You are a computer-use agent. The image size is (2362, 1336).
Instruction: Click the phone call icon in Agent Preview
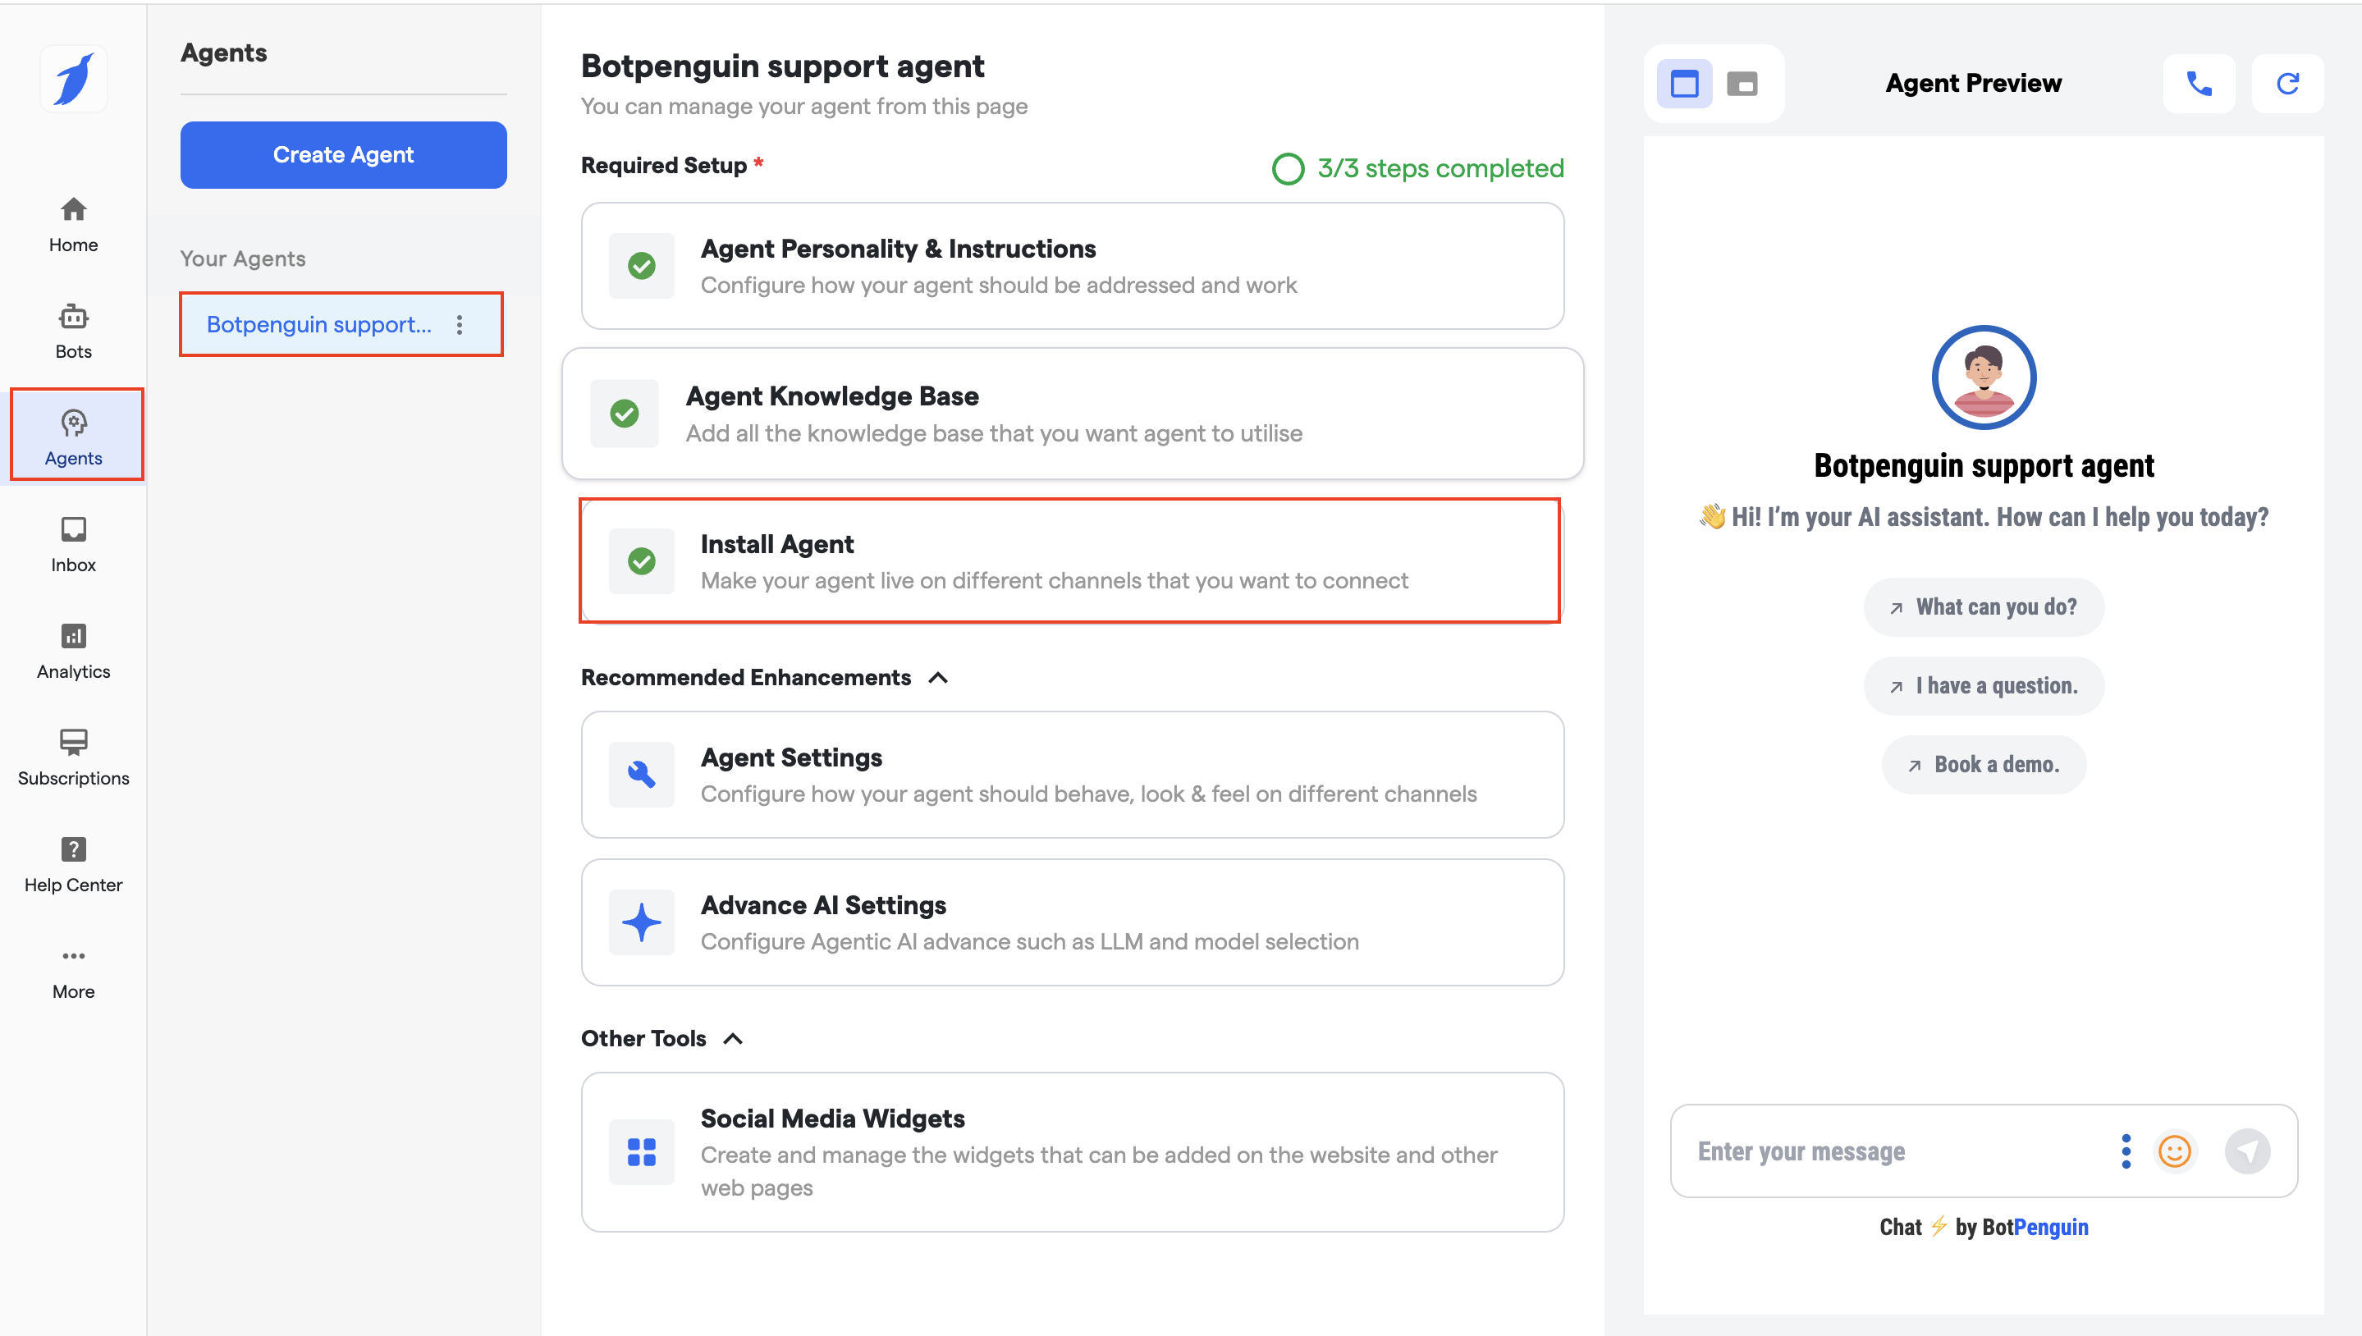2198,84
